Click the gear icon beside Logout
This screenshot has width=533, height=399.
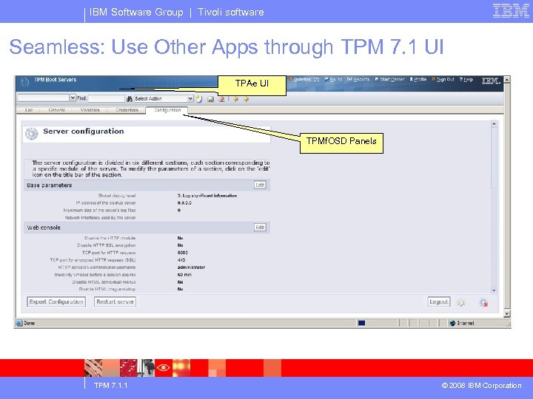tap(461, 302)
